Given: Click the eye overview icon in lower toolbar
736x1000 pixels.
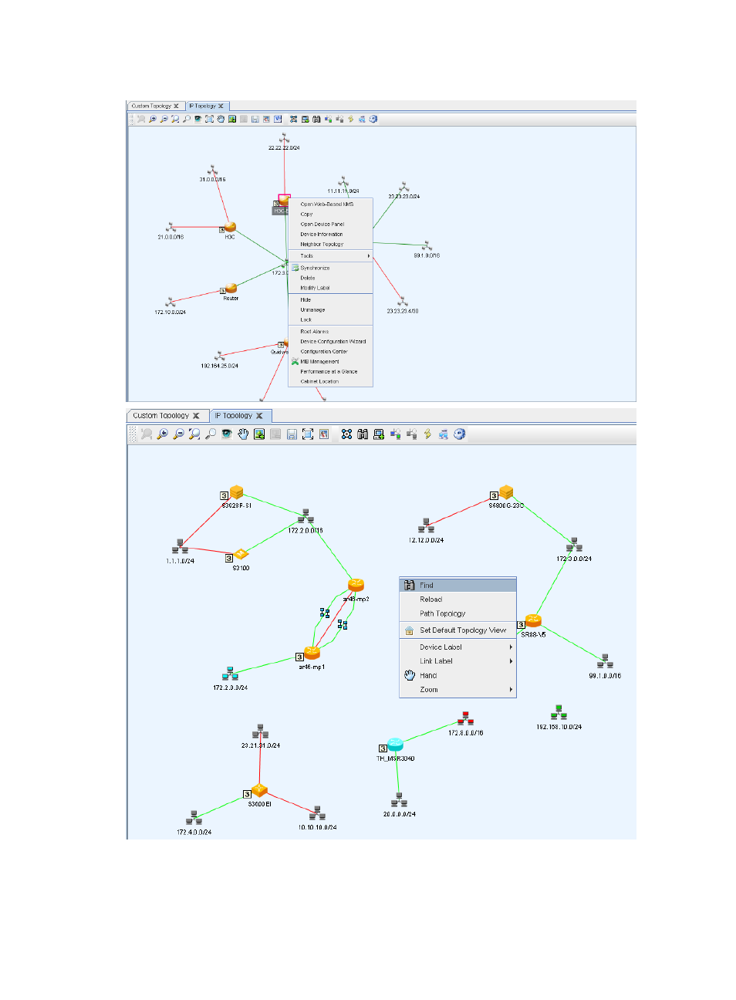Looking at the screenshot, I should pos(227,434).
